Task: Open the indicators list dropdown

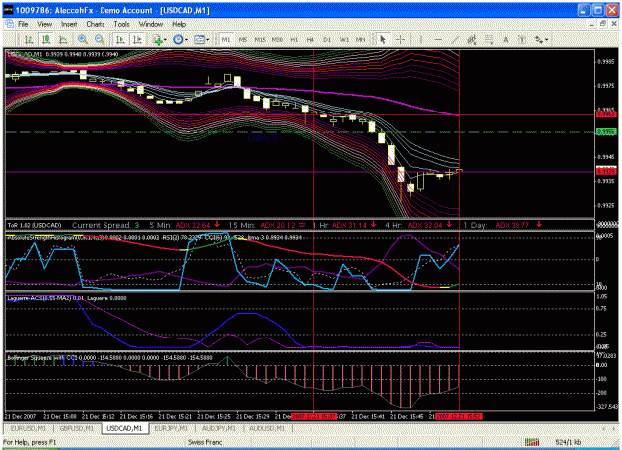Action: pos(160,39)
